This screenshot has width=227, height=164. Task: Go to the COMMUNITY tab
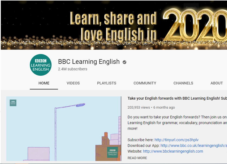[x=145, y=83]
